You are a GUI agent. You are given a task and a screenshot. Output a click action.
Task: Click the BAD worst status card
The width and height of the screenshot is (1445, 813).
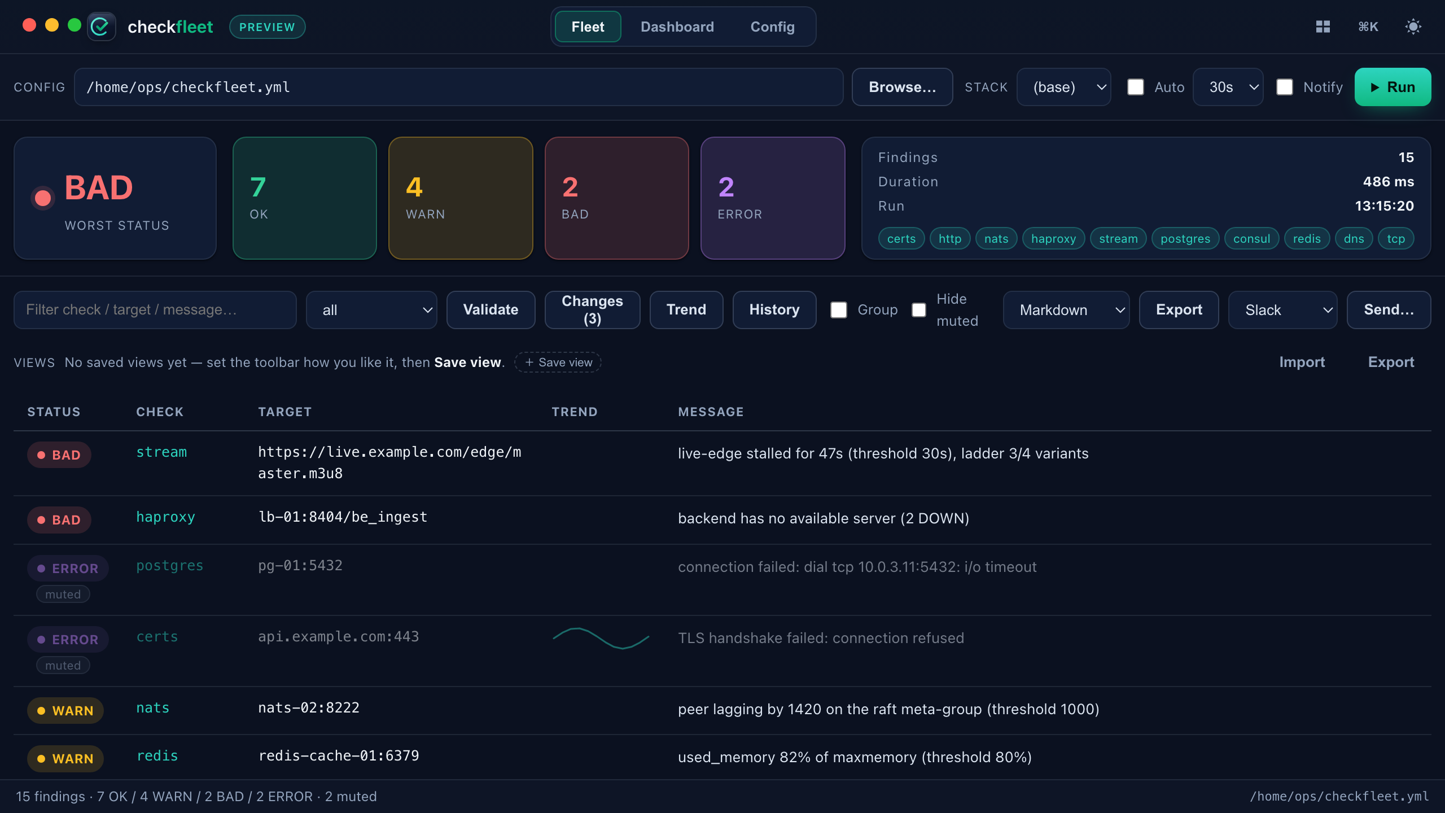[115, 198]
